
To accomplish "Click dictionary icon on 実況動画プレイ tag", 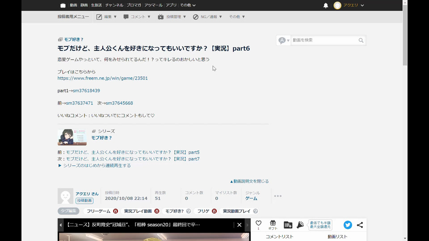I will 256,211.
